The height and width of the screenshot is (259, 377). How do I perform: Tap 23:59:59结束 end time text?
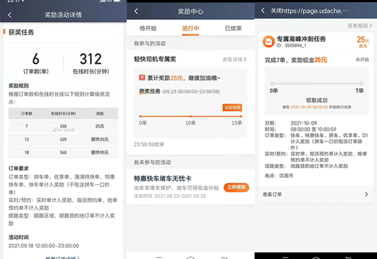pos(149,144)
